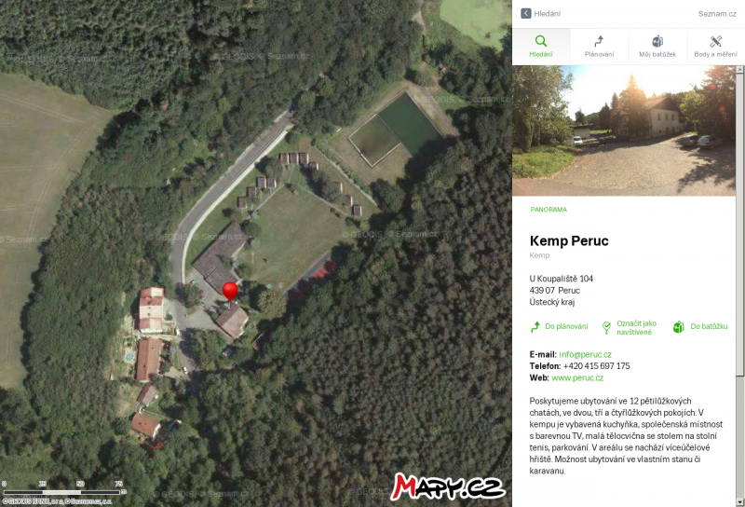Click the magnifier search icon
The height and width of the screenshot is (507, 745).
pyautogui.click(x=541, y=41)
